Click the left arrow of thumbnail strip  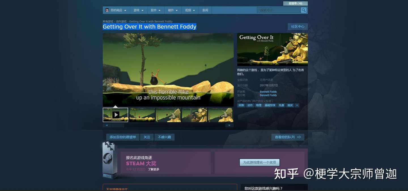(107, 125)
